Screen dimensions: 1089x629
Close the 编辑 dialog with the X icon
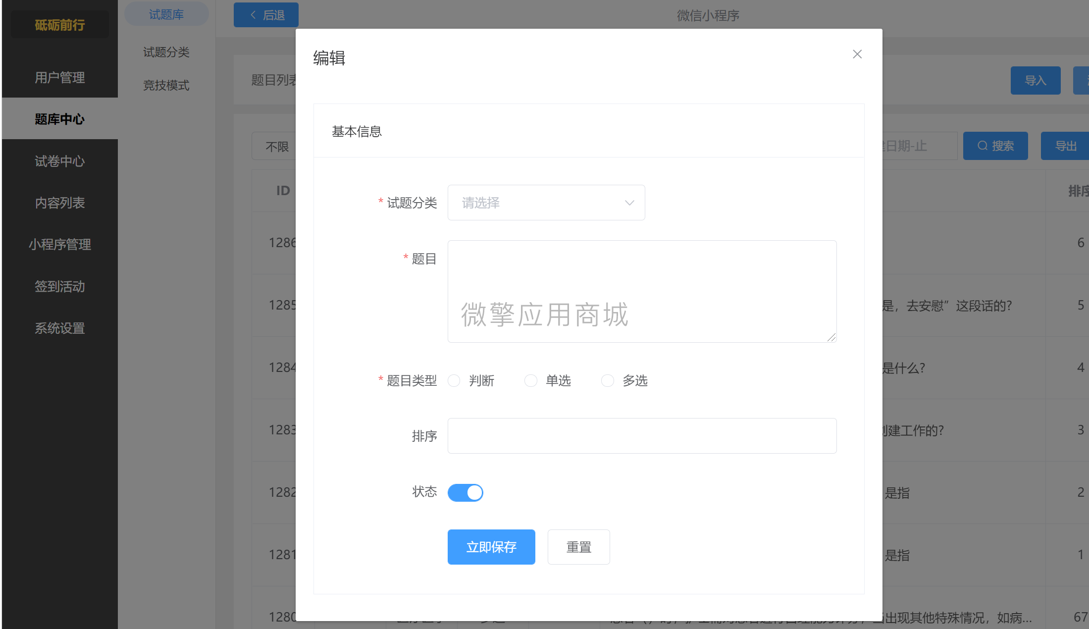(x=857, y=54)
